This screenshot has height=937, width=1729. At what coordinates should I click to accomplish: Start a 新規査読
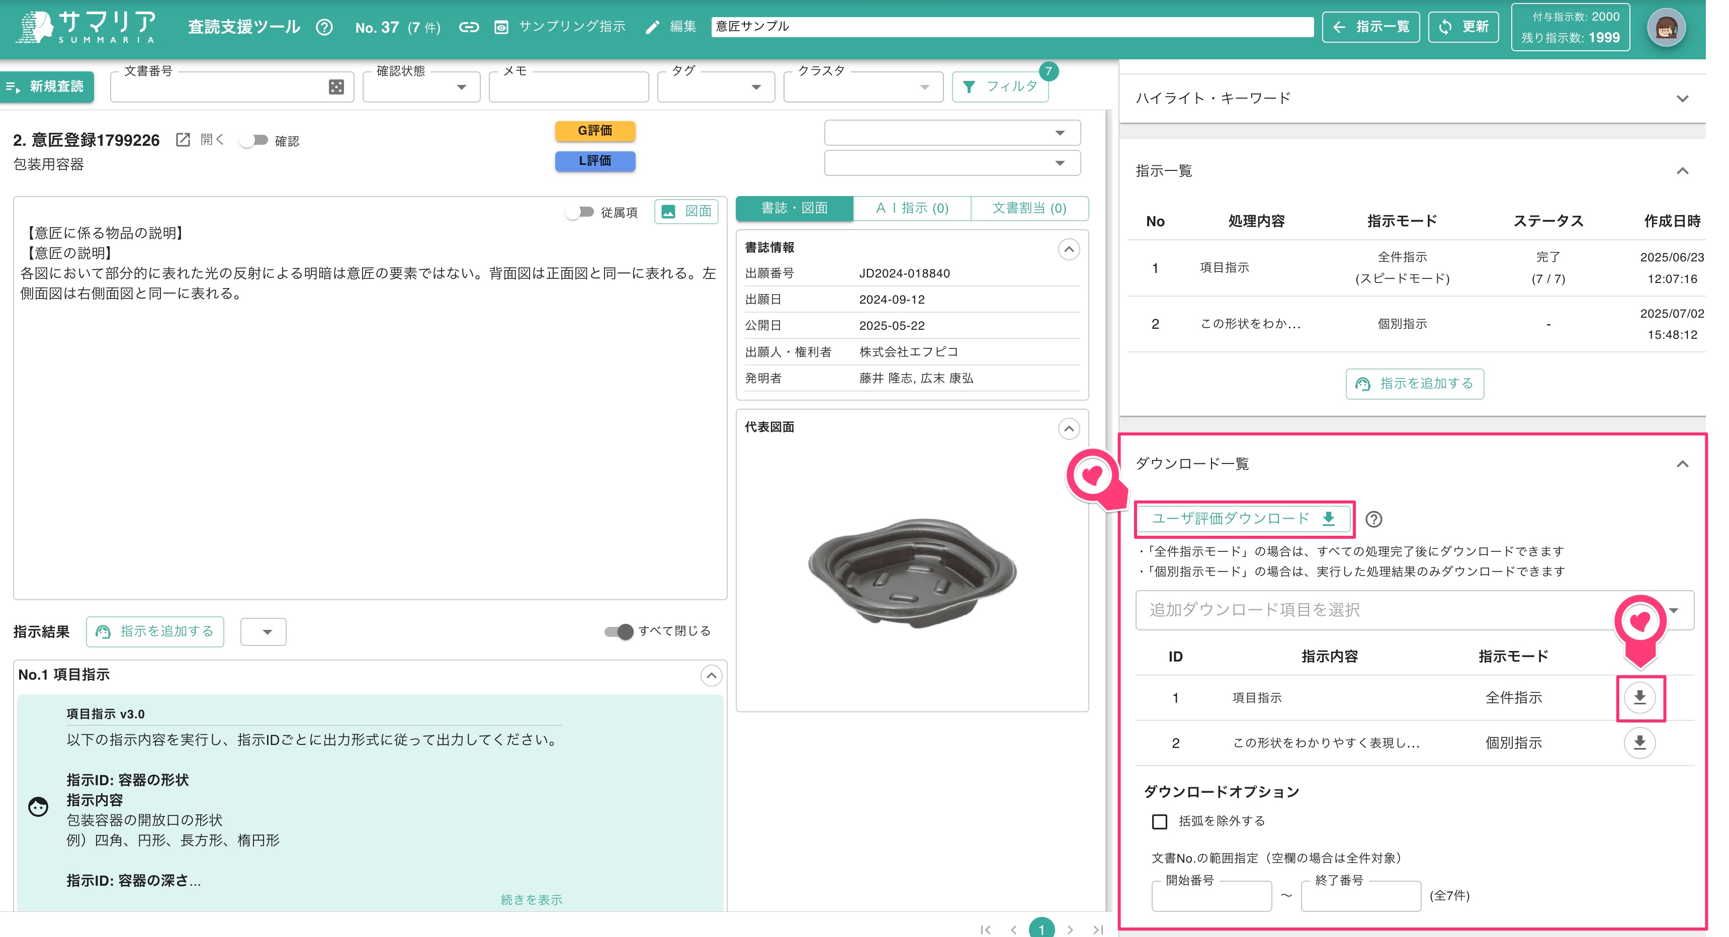tap(47, 86)
